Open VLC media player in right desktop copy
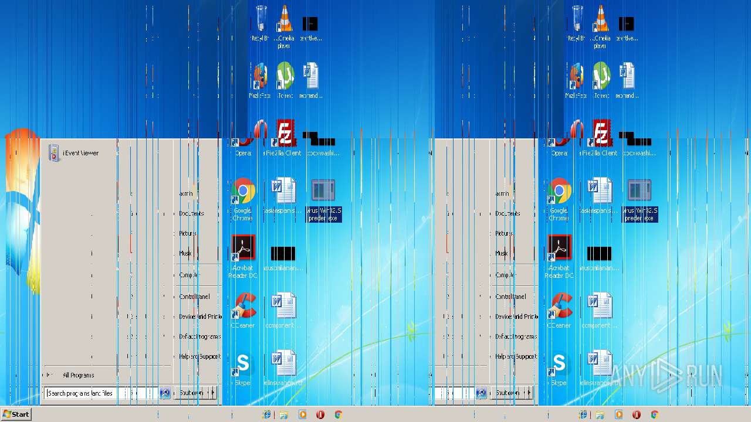751x422 pixels. 601,27
